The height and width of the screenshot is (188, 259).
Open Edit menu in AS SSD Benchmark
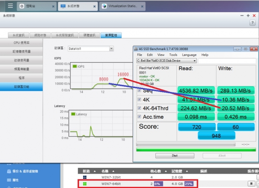tap(150, 55)
